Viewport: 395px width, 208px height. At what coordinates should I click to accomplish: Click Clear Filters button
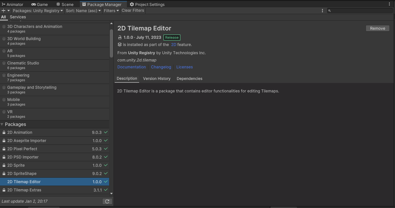pos(133,11)
